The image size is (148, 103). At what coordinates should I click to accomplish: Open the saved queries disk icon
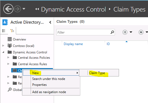(141, 32)
